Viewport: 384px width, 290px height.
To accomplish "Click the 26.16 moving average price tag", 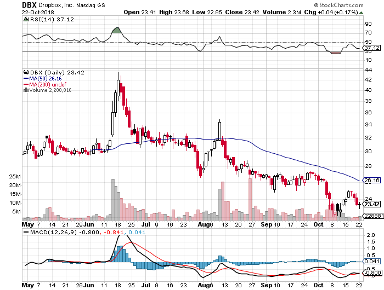I will pos(372,180).
